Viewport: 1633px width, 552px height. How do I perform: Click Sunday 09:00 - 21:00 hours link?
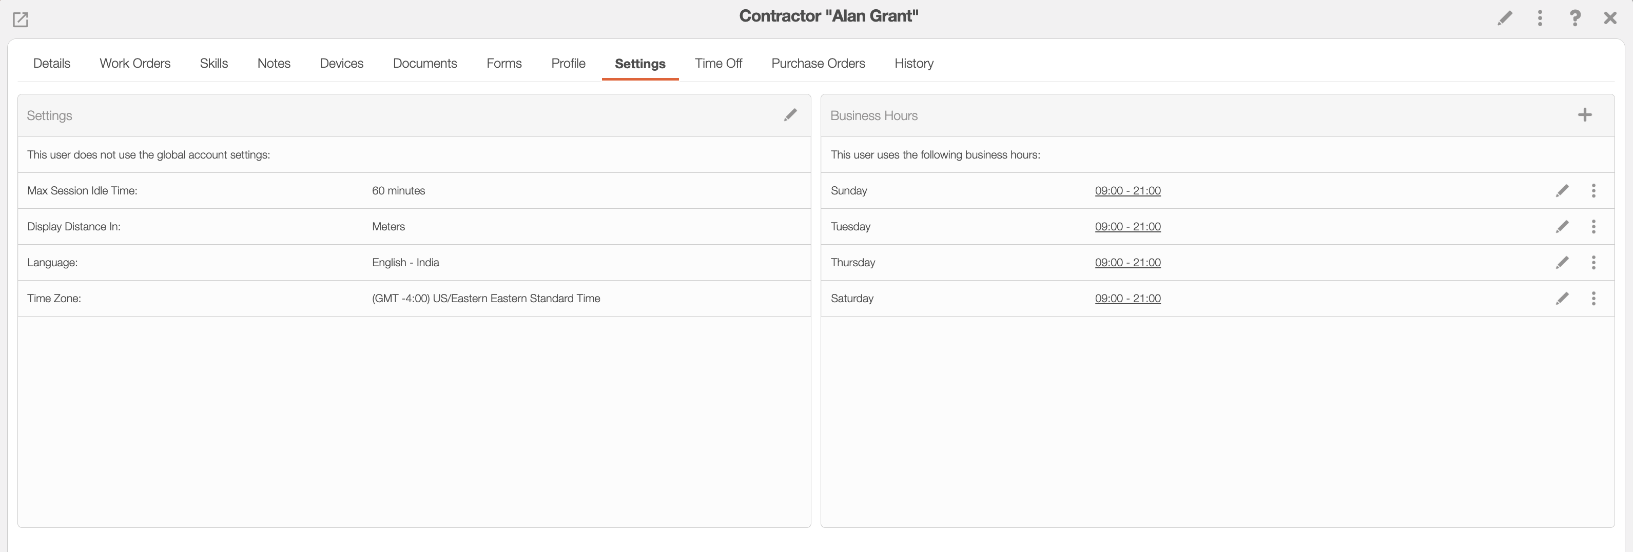tap(1128, 191)
